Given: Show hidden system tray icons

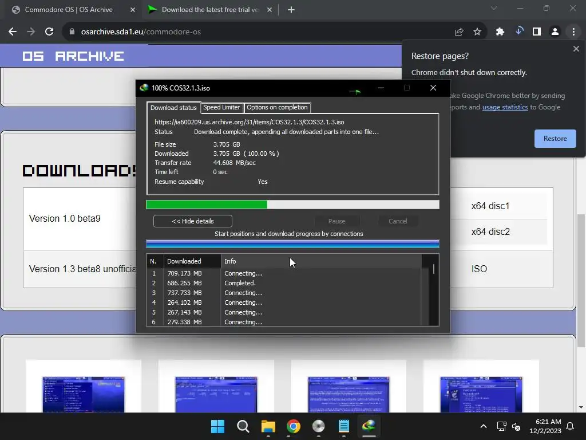Looking at the screenshot, I should tap(483, 426).
